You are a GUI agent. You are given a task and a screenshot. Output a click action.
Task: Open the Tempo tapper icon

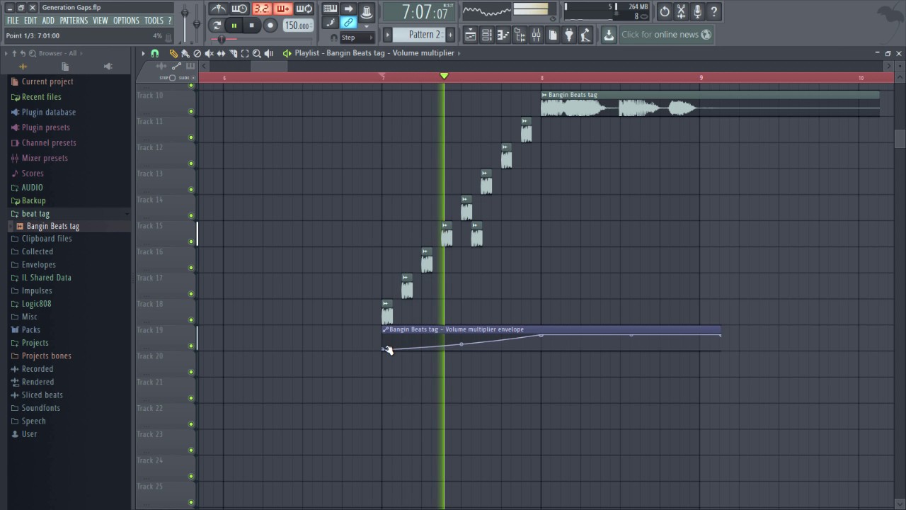point(585,35)
